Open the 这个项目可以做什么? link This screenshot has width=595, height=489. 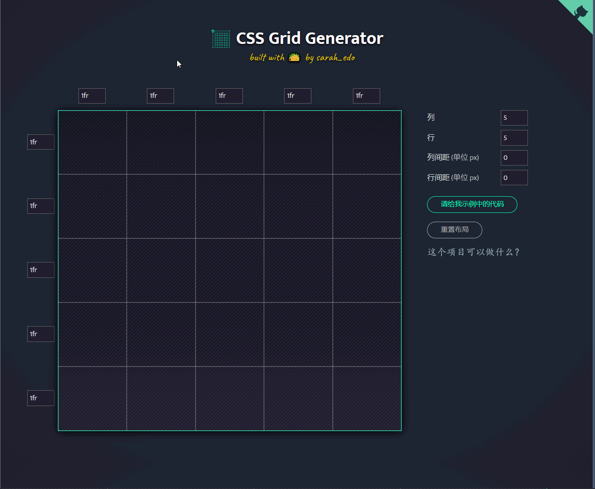pyautogui.click(x=474, y=252)
